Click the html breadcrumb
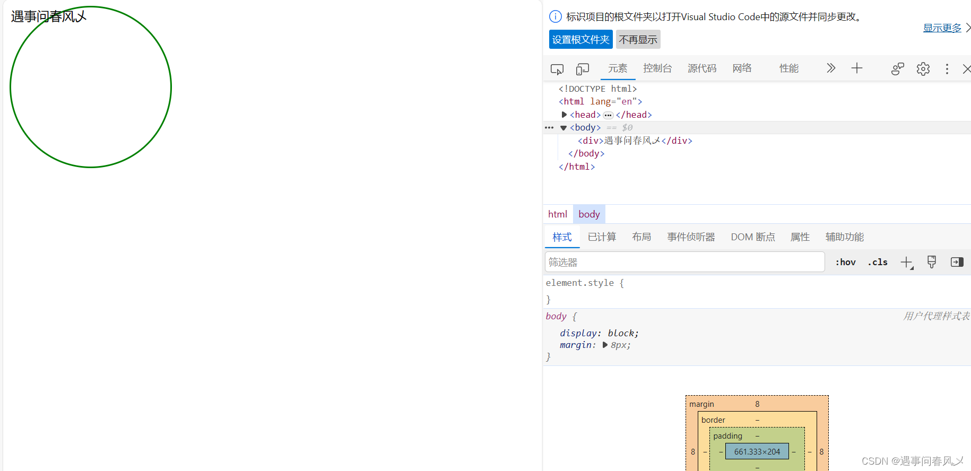 [x=558, y=214]
